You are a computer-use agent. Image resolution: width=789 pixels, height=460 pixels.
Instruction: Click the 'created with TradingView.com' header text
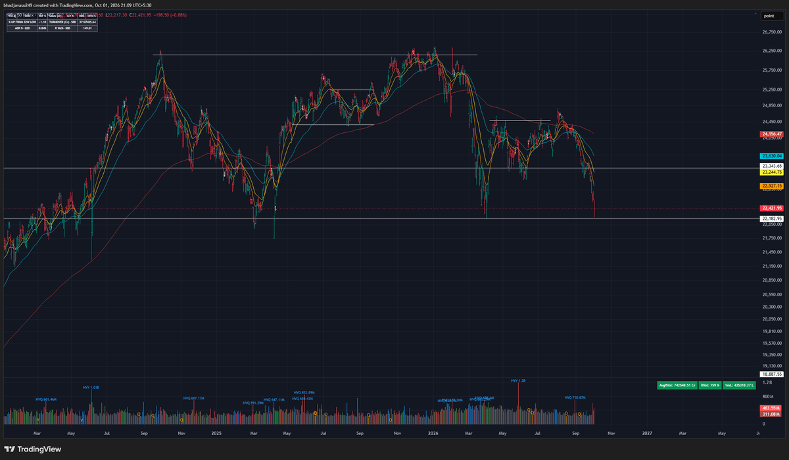(x=63, y=5)
